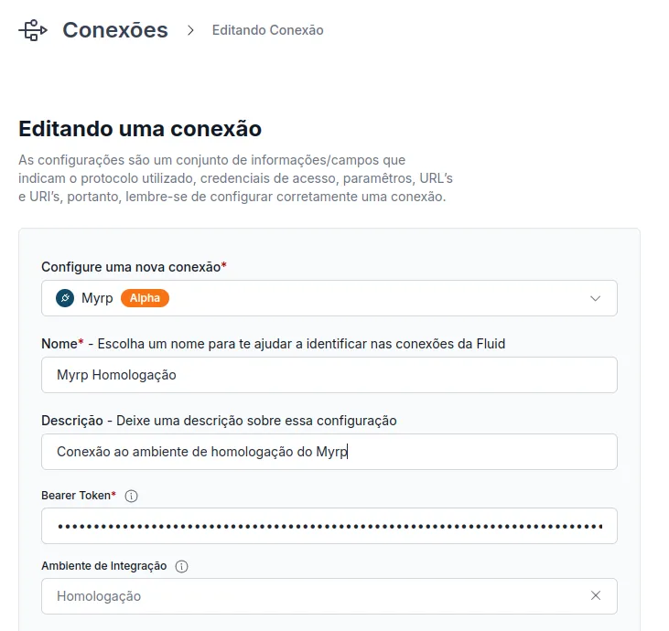The width and height of the screenshot is (669, 631).
Task: Click the orange Alpha badge
Action: point(146,298)
